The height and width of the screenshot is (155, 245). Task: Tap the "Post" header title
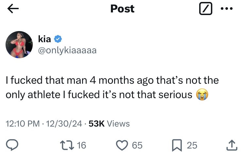122,9
